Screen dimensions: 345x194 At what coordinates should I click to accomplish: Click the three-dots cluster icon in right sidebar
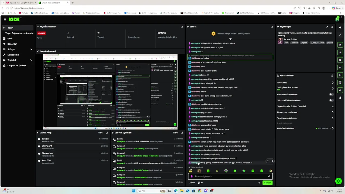coord(340,98)
